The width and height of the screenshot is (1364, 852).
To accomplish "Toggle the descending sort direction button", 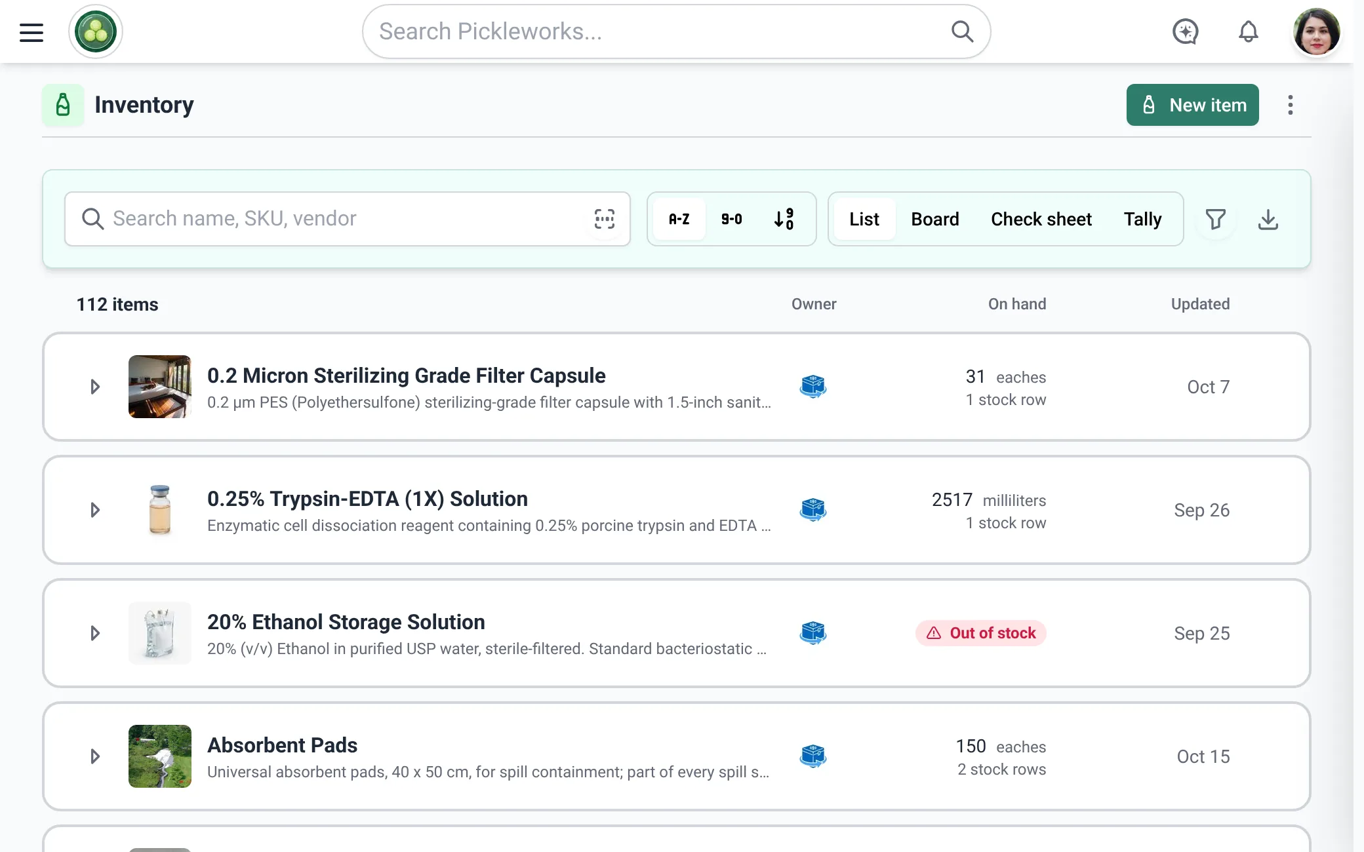I will [x=784, y=219].
